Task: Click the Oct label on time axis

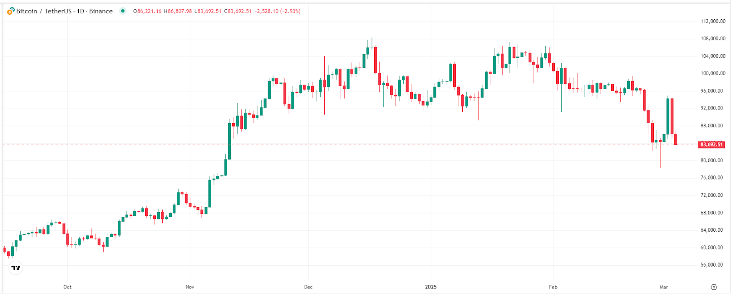Action: tap(67, 287)
